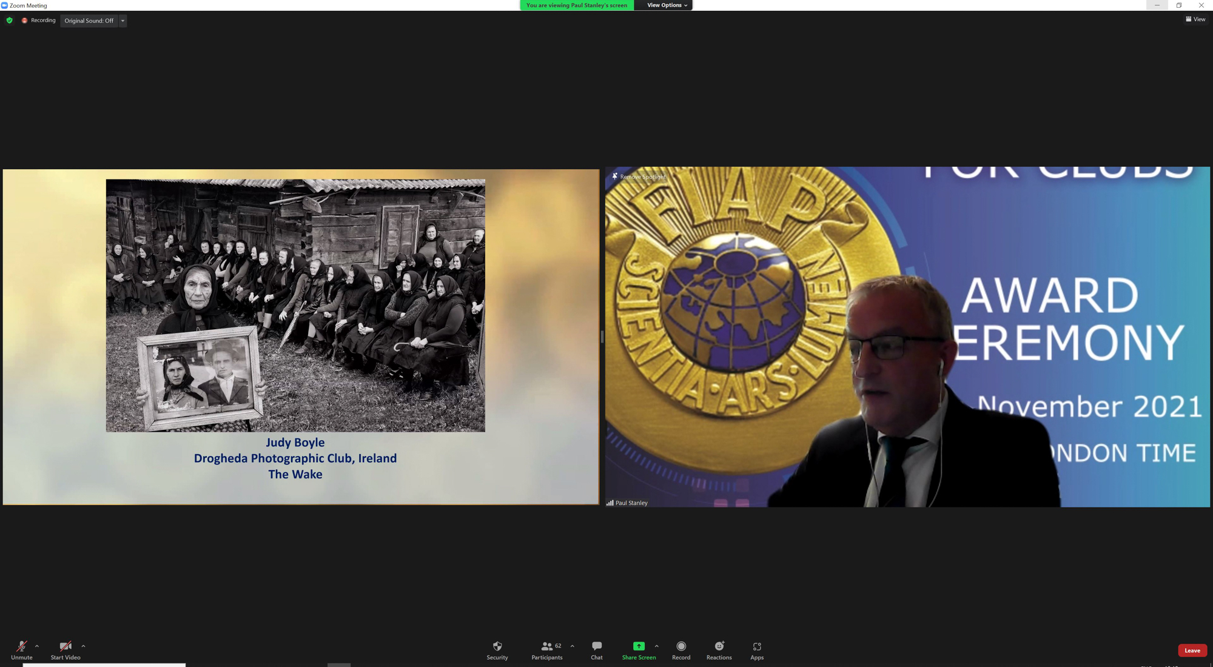Open the View layout menu
Viewport: 1213px width, 667px height.
[x=1195, y=19]
